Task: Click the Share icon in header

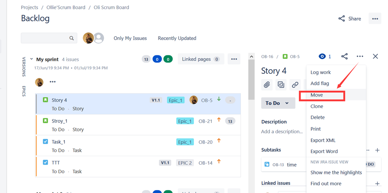Action: coord(342,19)
